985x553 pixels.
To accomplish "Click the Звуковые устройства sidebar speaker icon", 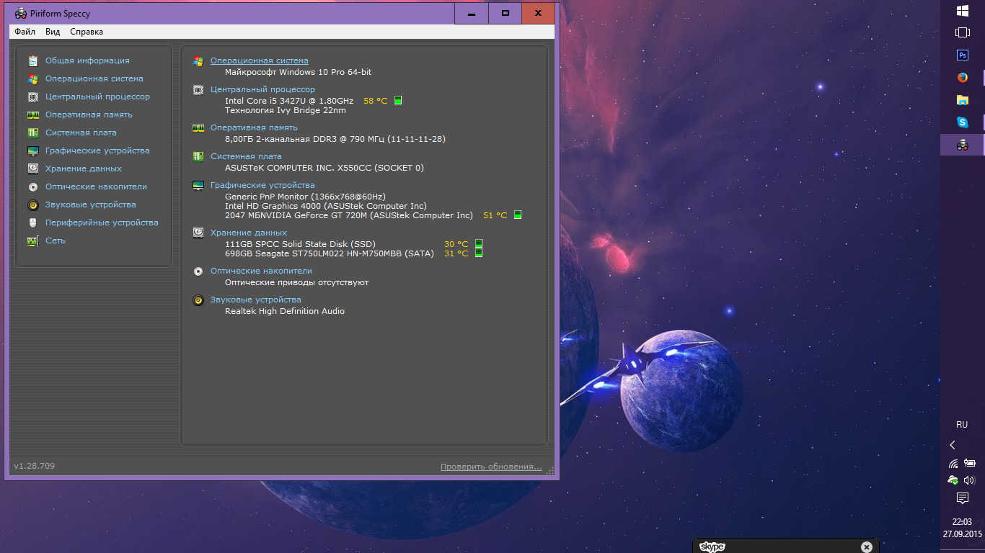I will (32, 204).
